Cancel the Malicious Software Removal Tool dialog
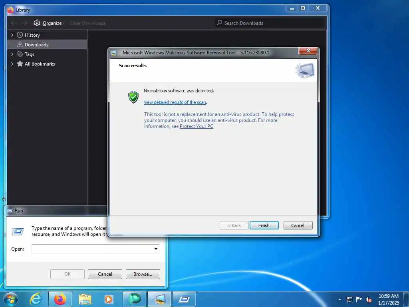This screenshot has height=307, width=409. tap(298, 225)
